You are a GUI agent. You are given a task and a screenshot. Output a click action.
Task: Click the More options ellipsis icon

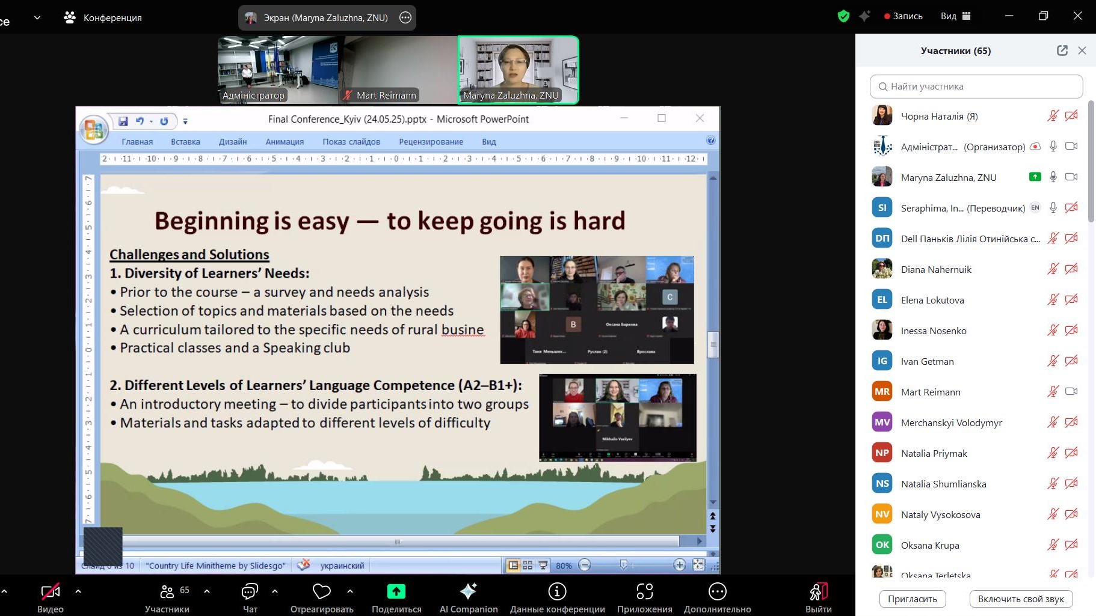pos(717,592)
